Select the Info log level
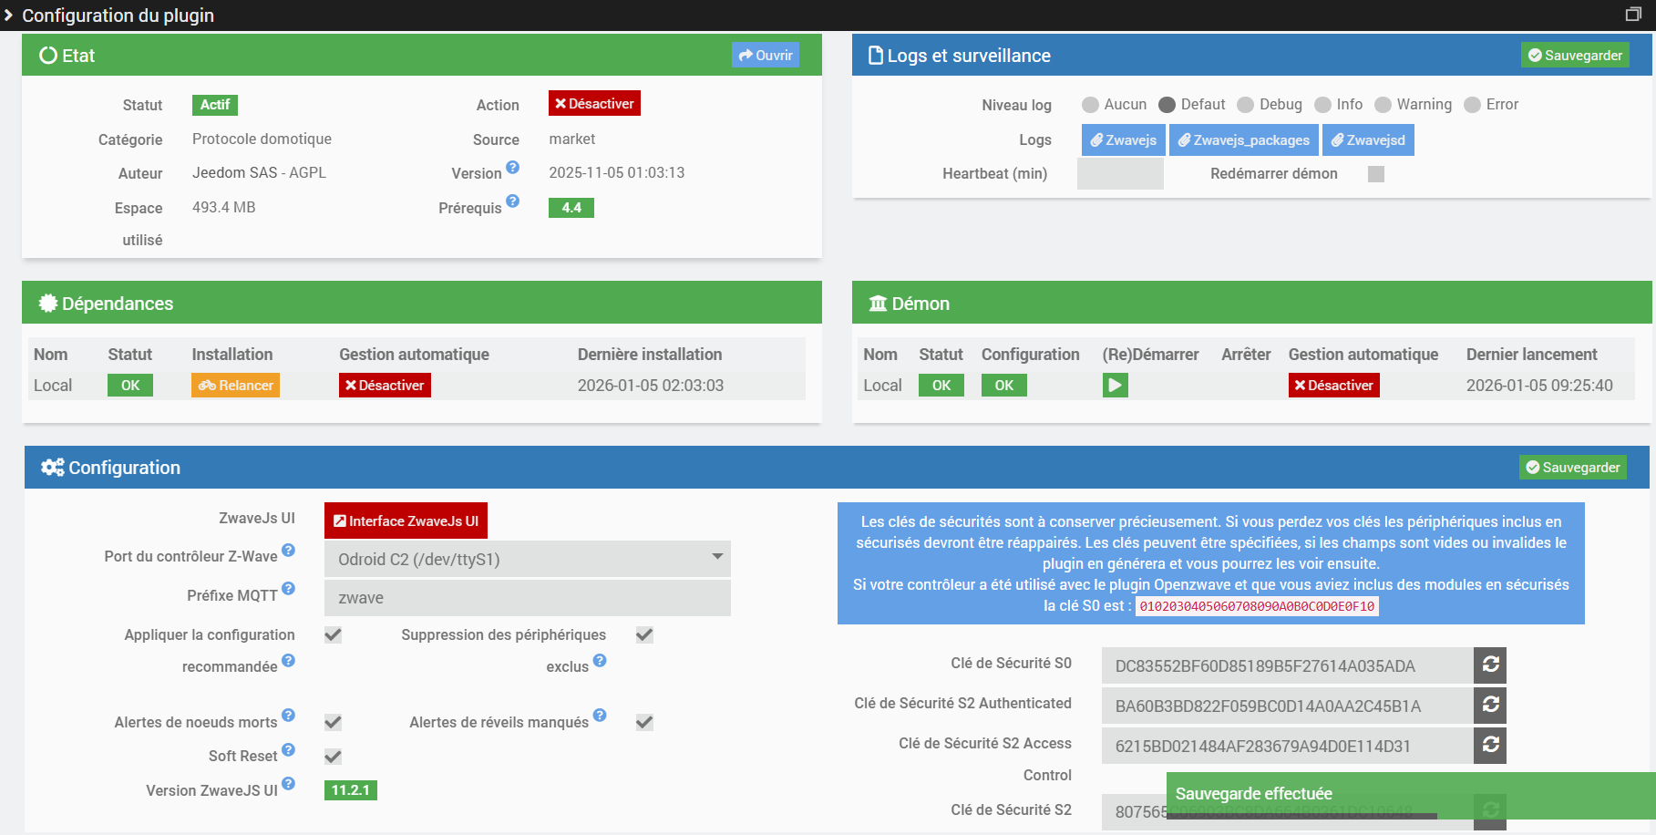The width and height of the screenshot is (1656, 835). point(1322,105)
